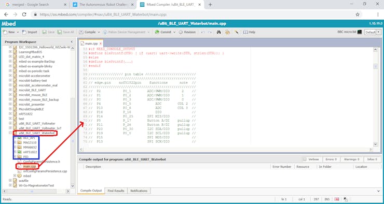Select the MAG3110 library folder
384x204 pixels.
click(x=30, y=142)
